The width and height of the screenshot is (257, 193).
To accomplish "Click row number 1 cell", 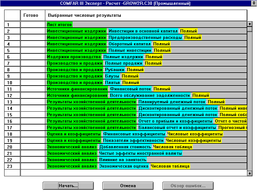I will (12, 25).
